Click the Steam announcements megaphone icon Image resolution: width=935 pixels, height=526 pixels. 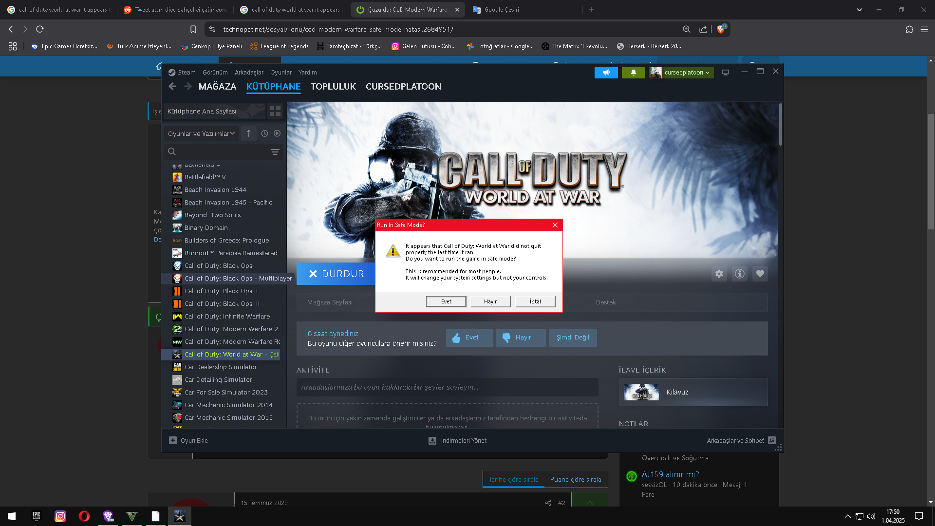click(606, 73)
